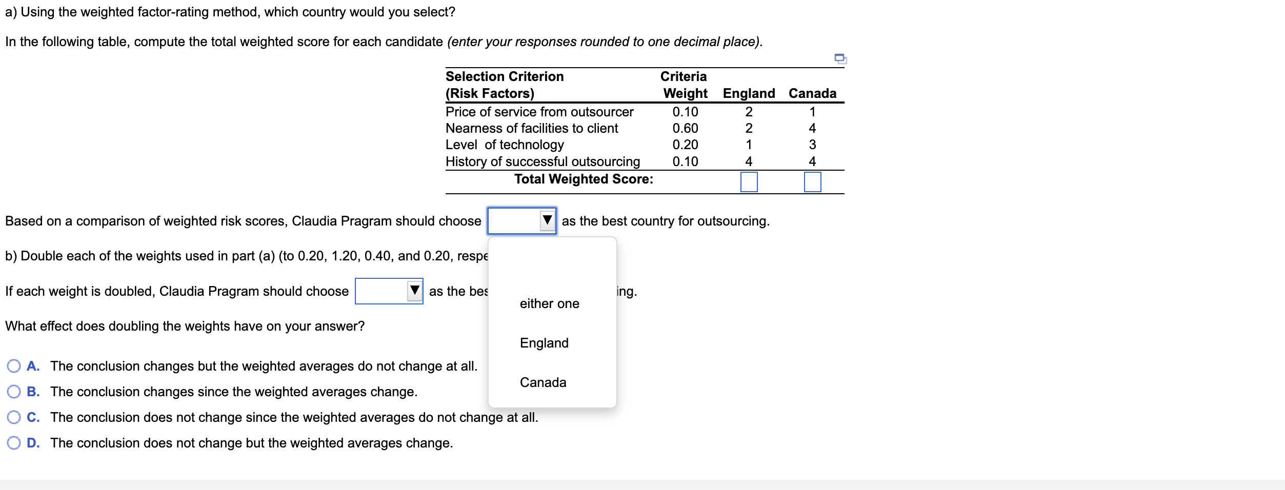Select 'England' from the dropdown menu

tap(543, 343)
